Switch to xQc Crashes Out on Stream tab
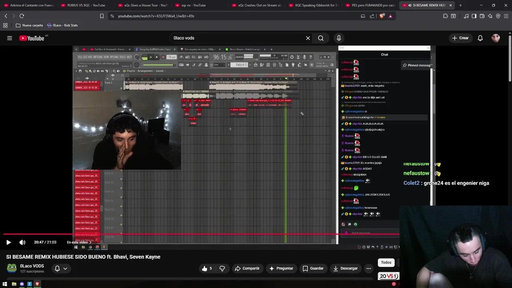The image size is (512, 288). 257,5
